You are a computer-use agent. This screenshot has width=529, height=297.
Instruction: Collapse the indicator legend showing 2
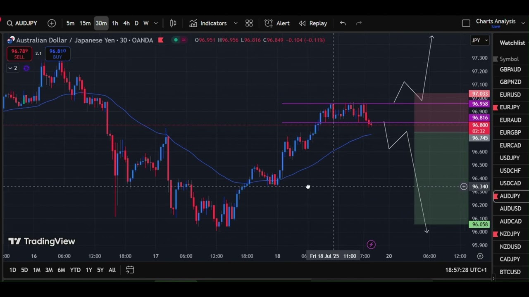click(12, 68)
